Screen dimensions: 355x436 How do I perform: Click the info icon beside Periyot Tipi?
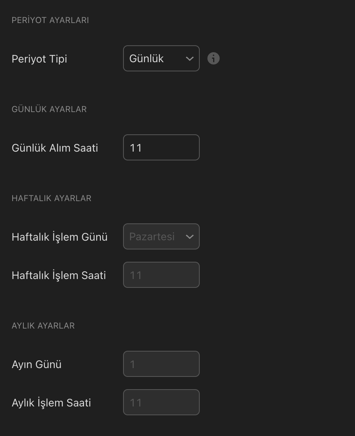point(214,58)
